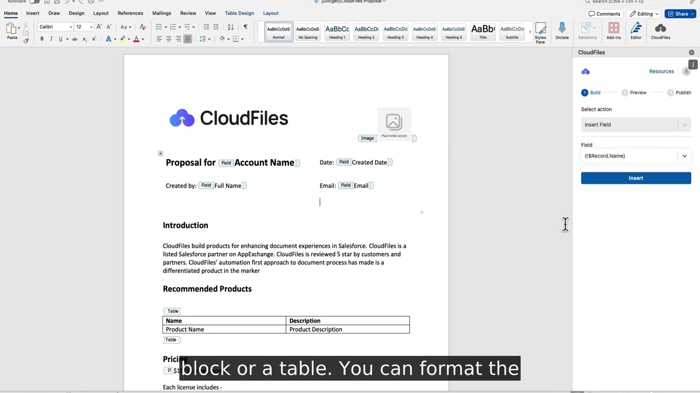The width and height of the screenshot is (700, 393).
Task: Align text left
Action: [x=159, y=39]
